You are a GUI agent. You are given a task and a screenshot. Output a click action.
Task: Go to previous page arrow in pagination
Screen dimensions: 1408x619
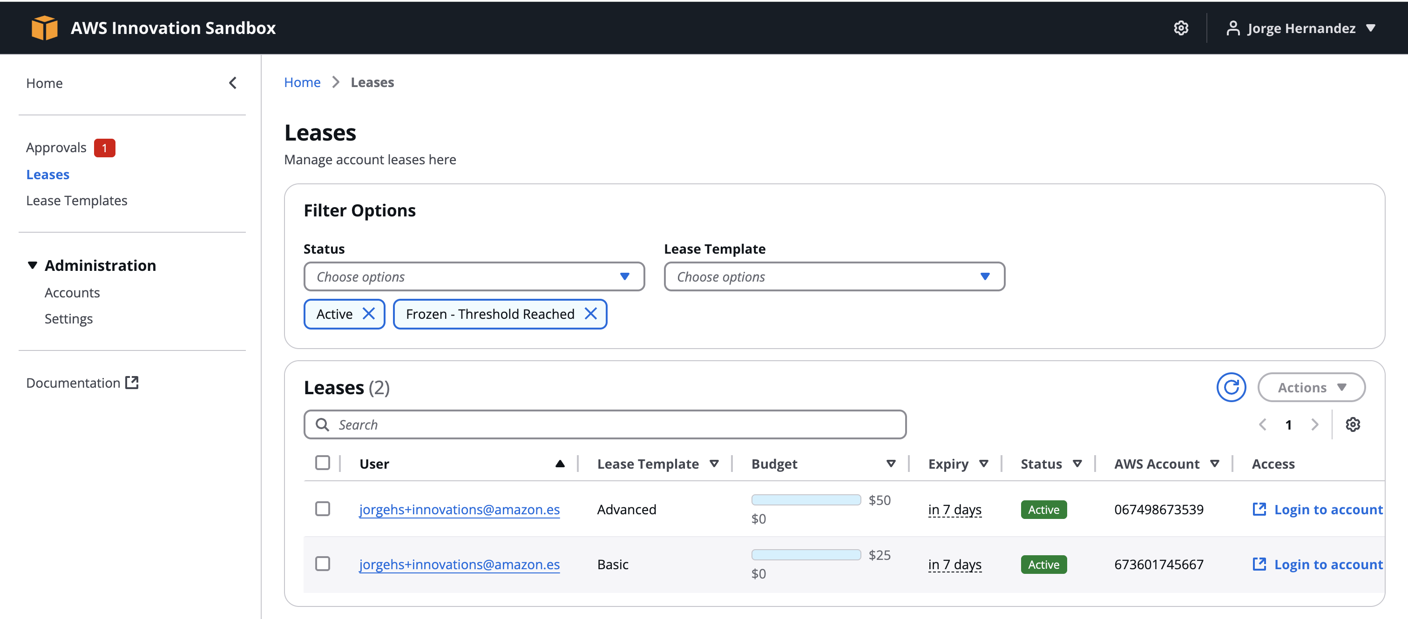(1263, 424)
